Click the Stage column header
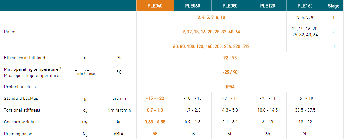 [x=333, y=6]
